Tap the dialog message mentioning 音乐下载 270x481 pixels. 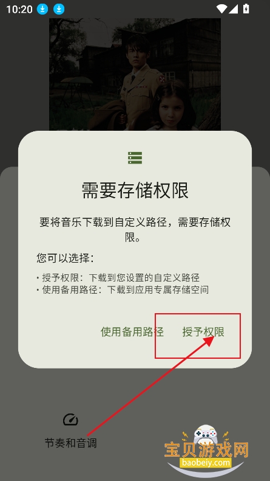coord(135,229)
